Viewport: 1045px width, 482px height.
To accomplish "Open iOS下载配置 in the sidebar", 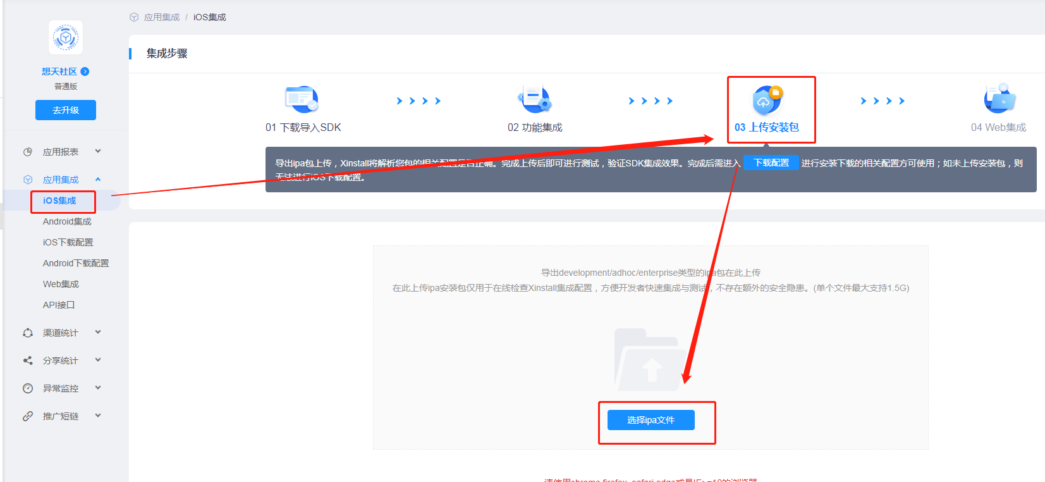I will point(68,242).
